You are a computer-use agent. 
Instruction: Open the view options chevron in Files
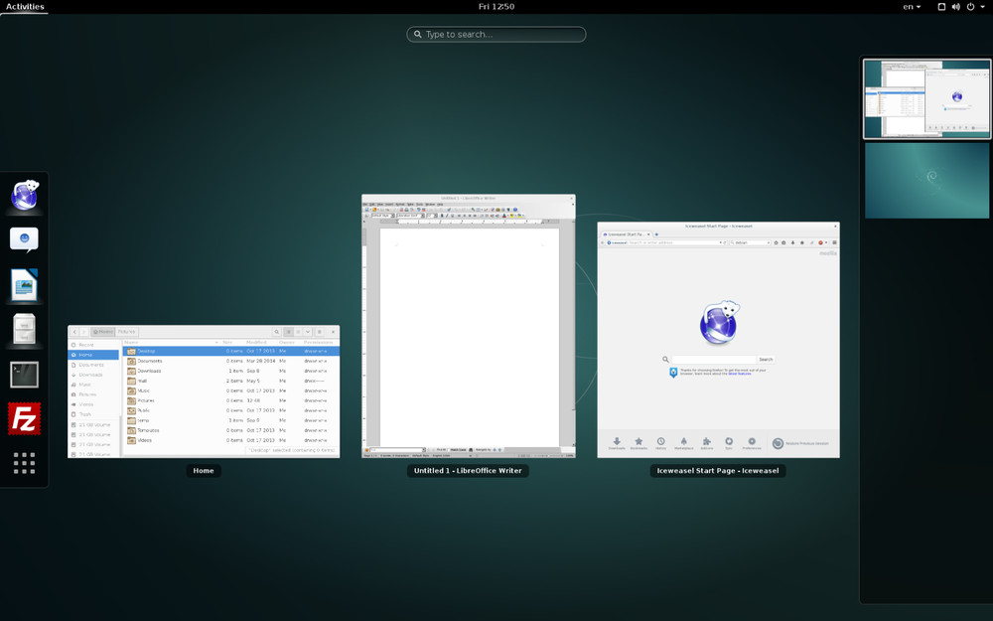[308, 331]
